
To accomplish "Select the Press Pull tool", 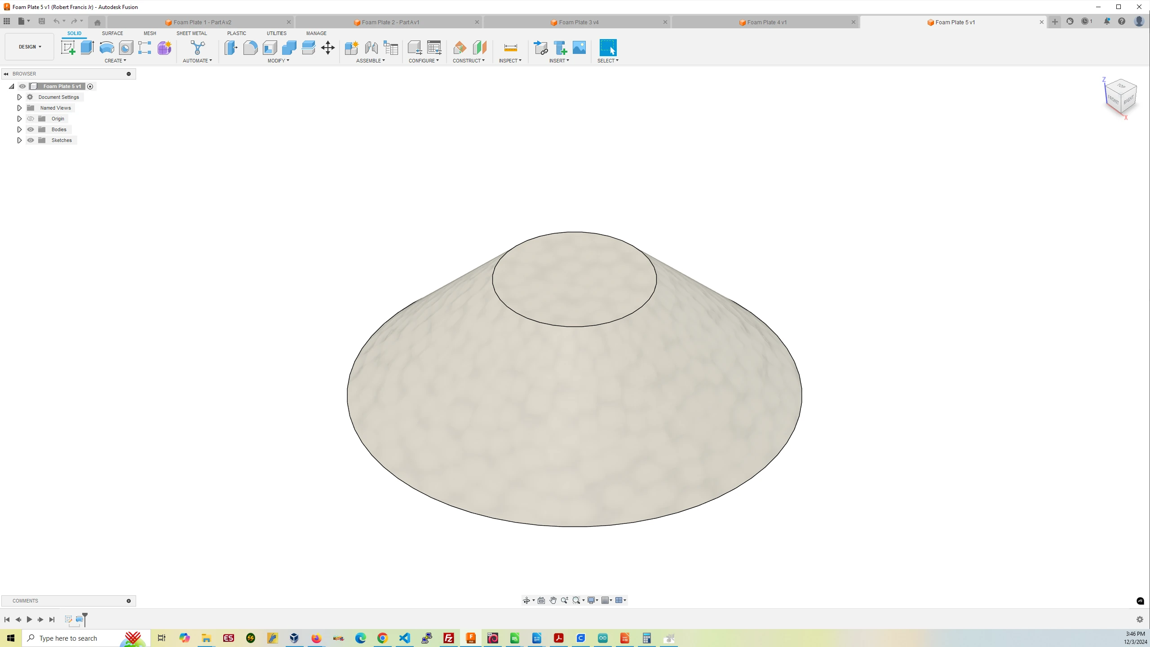I will tap(231, 47).
